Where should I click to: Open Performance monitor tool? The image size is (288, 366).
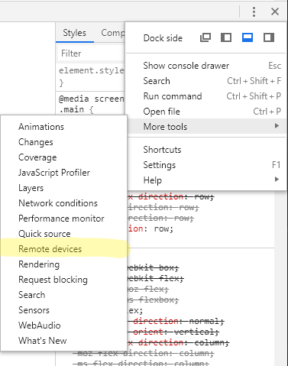pos(63,219)
